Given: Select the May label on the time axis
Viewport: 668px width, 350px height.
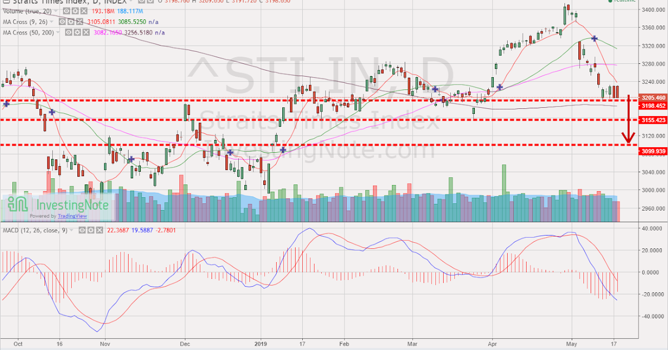Looking at the screenshot, I should click(571, 344).
